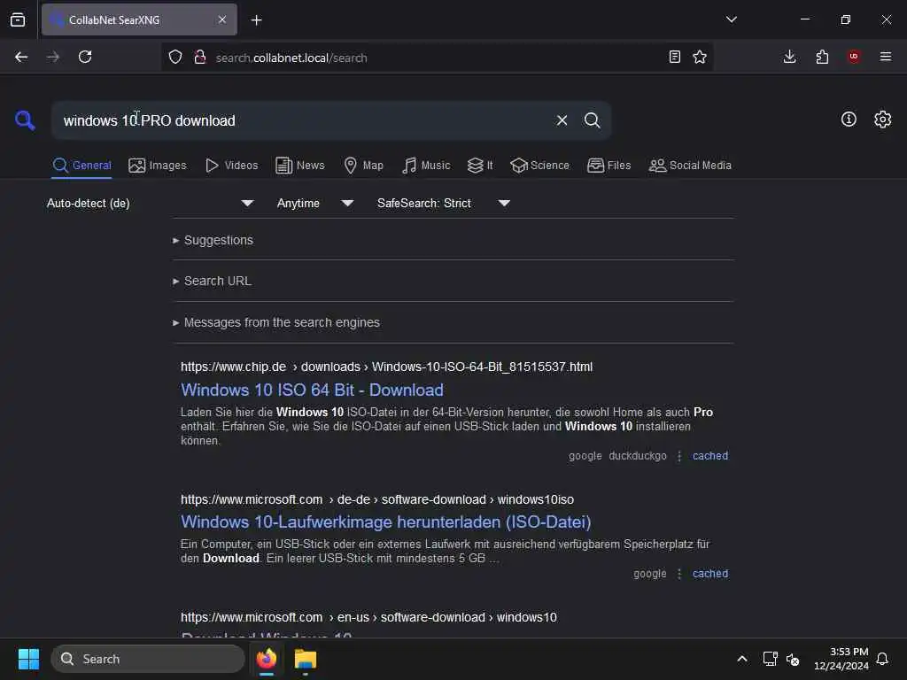Open the Anytime time range dropdown
The width and height of the screenshot is (907, 680).
click(x=314, y=203)
